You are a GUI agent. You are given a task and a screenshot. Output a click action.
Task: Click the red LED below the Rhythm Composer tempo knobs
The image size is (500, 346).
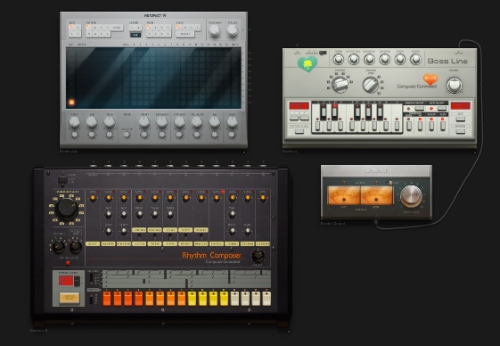(x=68, y=263)
